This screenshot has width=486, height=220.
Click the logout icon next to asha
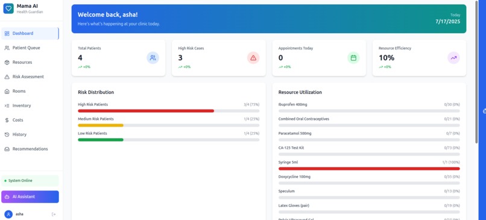click(54, 214)
